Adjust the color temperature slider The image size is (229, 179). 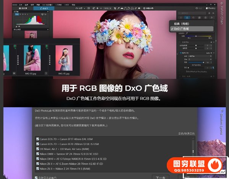197,36
